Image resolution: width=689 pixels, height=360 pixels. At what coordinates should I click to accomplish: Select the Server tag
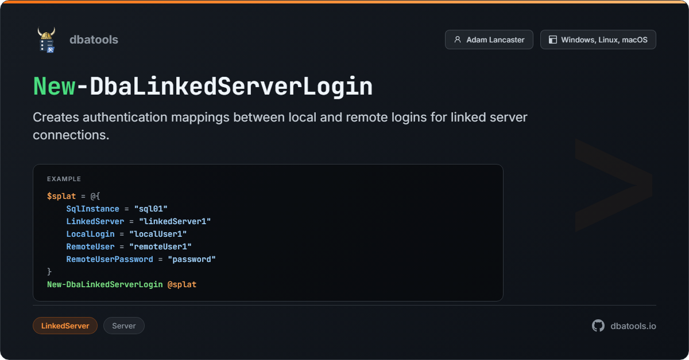tap(124, 326)
